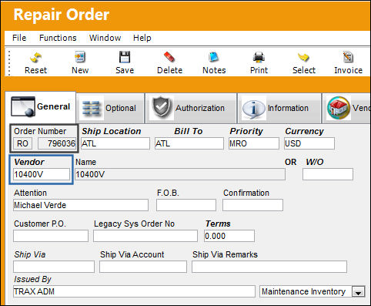Click the Delete eraser icon
The width and height of the screenshot is (371, 306).
tap(169, 57)
